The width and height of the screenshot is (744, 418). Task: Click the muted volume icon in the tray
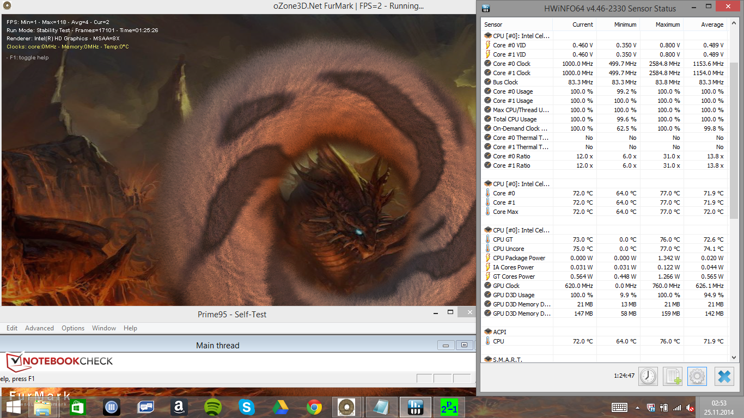coord(690,407)
